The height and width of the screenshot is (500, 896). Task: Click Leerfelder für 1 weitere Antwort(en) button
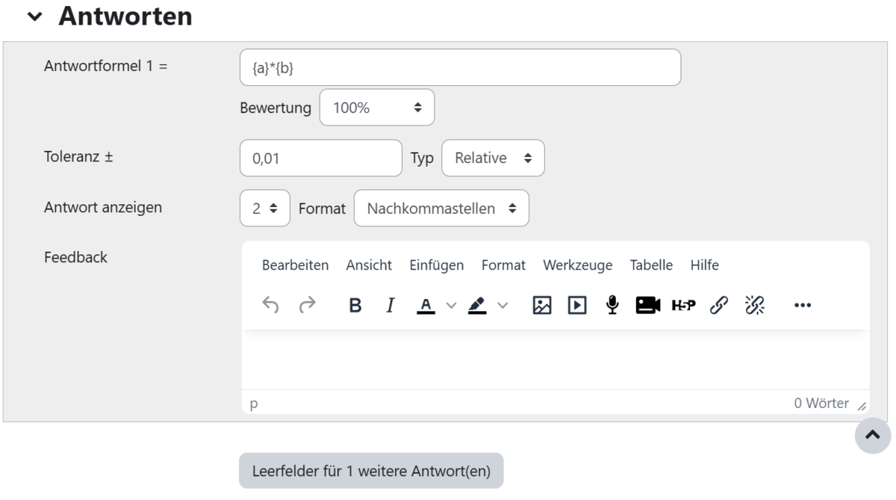pyautogui.click(x=371, y=471)
